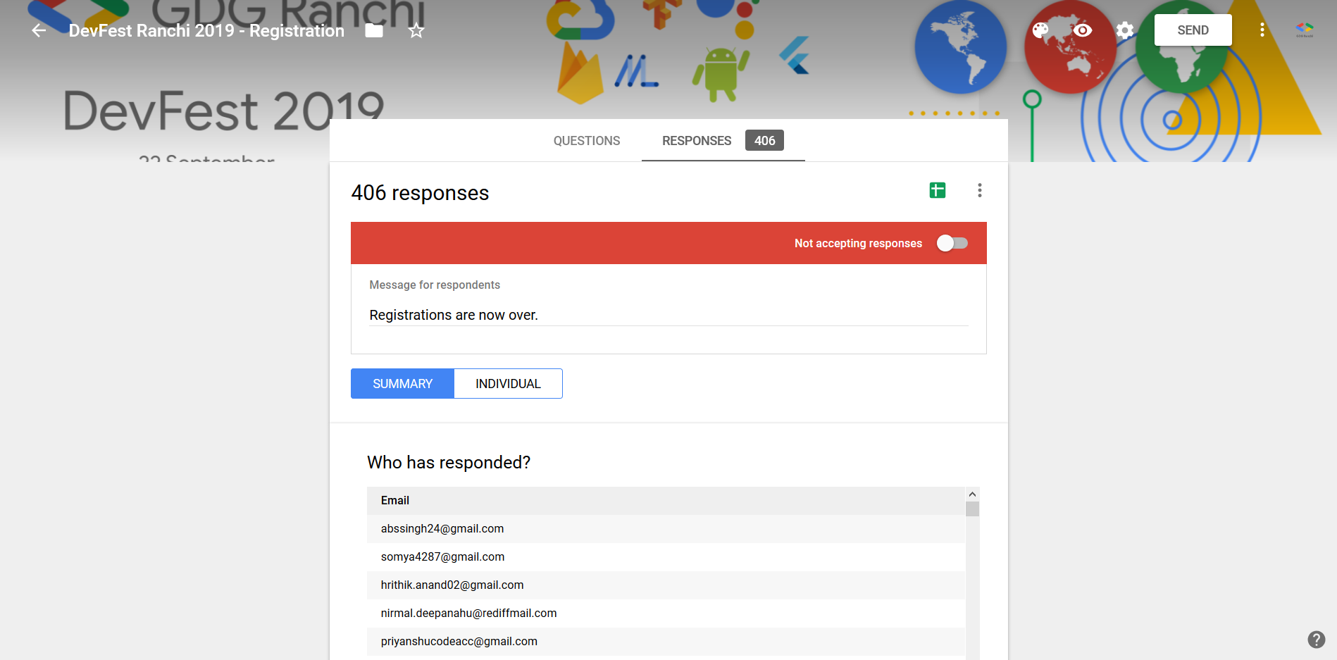The height and width of the screenshot is (660, 1337).
Task: Go back using the left arrow icon
Action: [x=39, y=30]
